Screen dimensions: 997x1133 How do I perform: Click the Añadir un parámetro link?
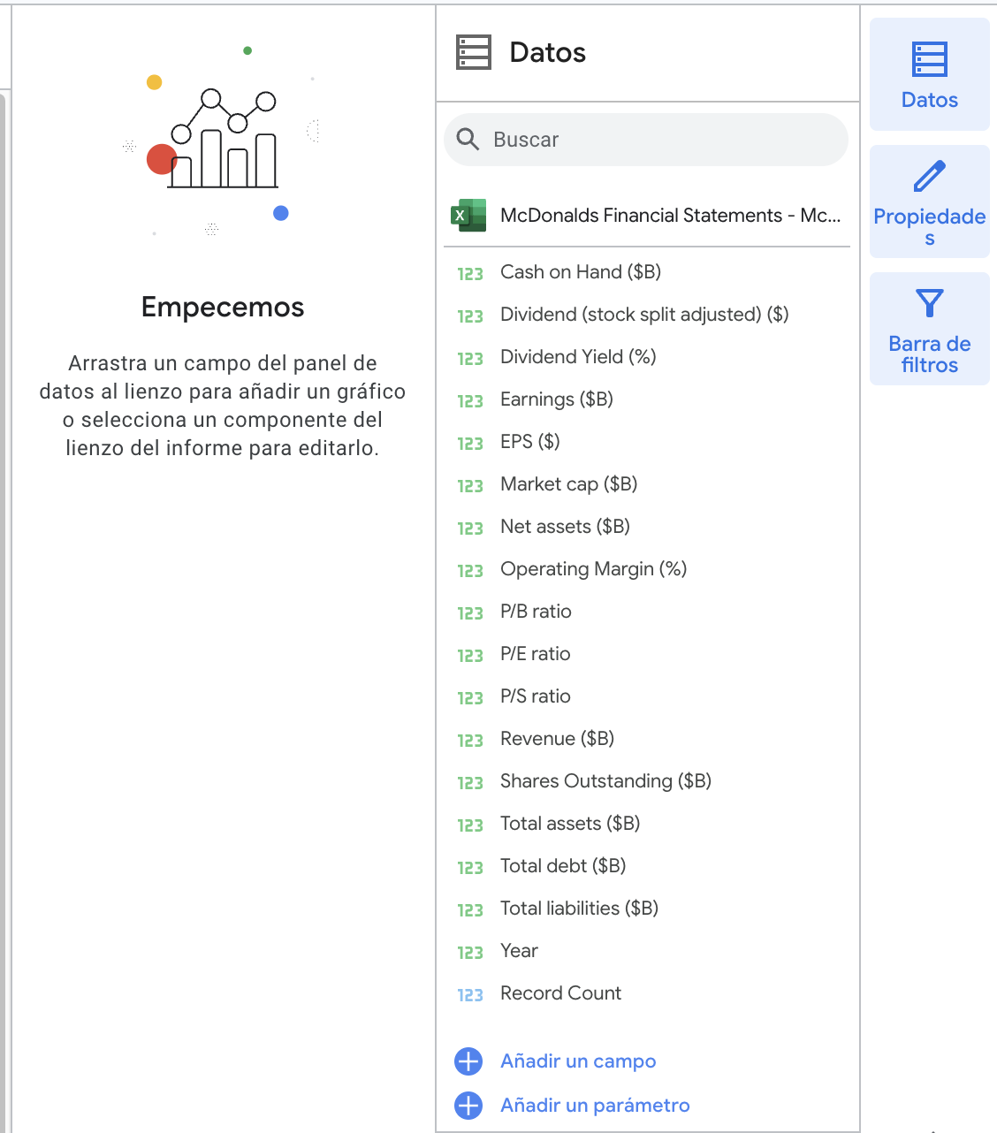[x=595, y=1106]
